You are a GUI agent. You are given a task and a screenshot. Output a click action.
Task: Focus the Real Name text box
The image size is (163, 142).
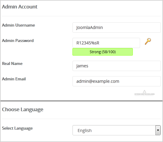tap(117, 66)
